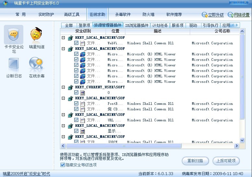Show previous tabs with left tab arrow

(233, 25)
